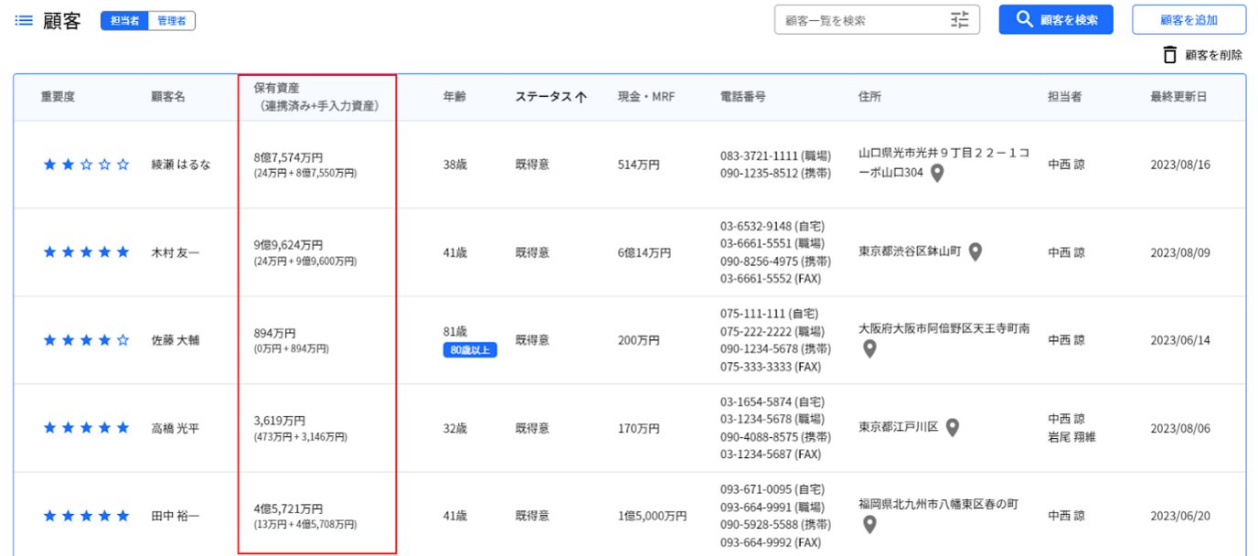Click 住所 column header
The image size is (1258, 556).
(x=870, y=97)
